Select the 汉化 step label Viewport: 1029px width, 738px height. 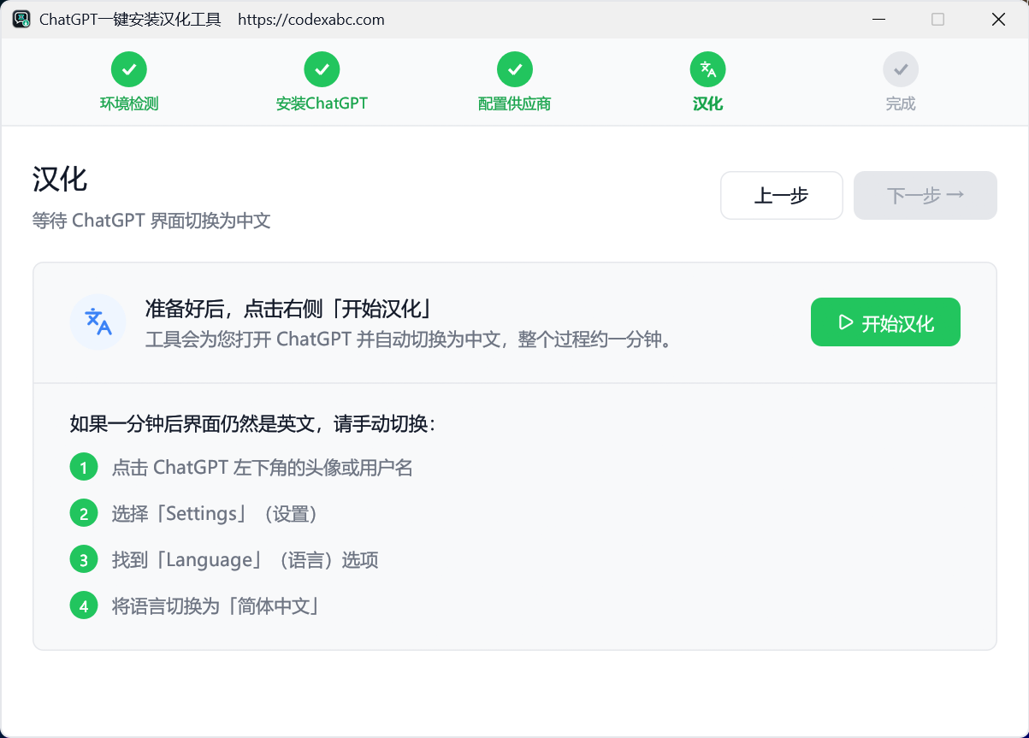coord(707,104)
